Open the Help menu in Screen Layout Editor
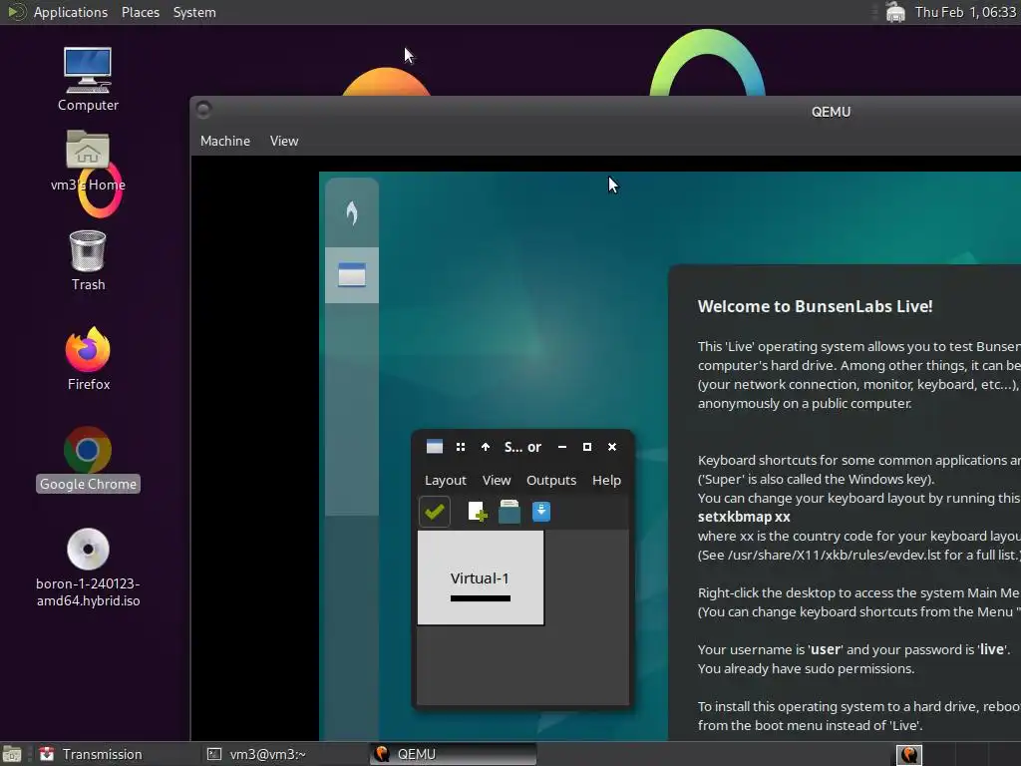 coord(606,481)
